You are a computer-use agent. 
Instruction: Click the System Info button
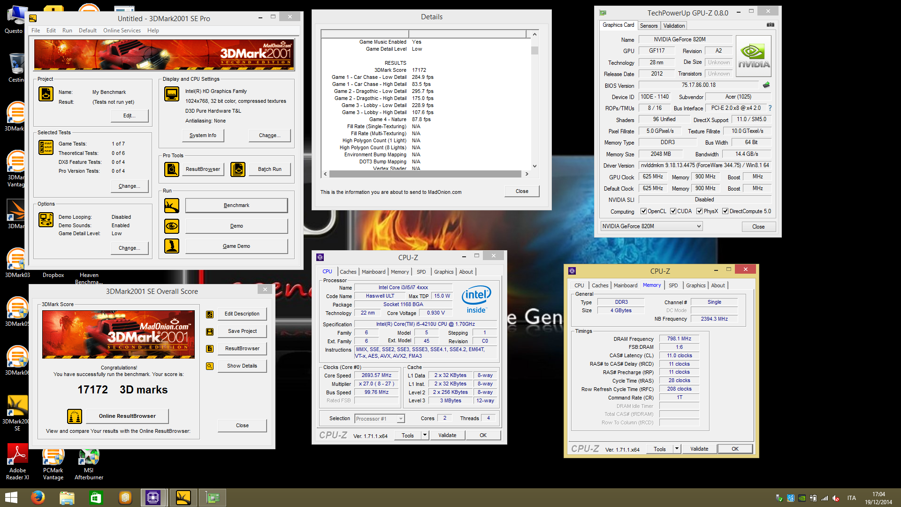point(203,135)
